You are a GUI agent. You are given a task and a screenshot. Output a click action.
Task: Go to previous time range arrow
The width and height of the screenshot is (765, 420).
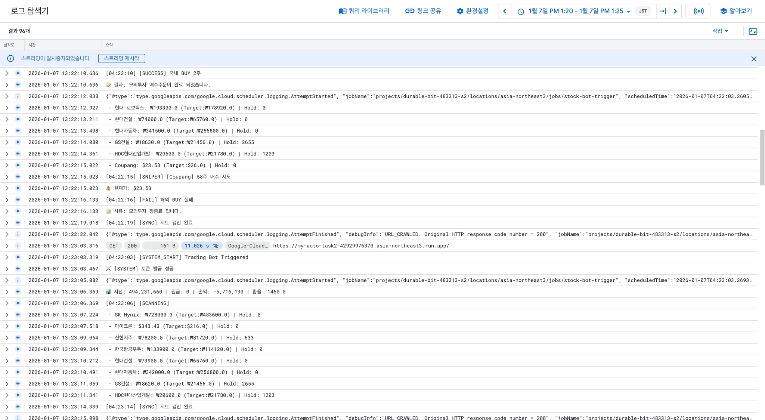pos(504,11)
